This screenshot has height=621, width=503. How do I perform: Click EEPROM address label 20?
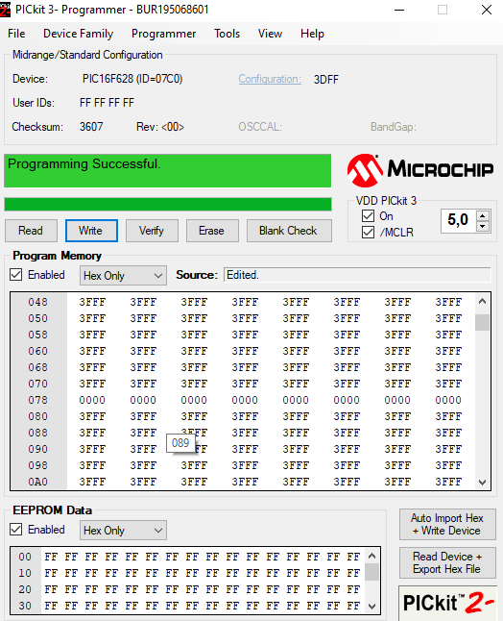pyautogui.click(x=25, y=589)
